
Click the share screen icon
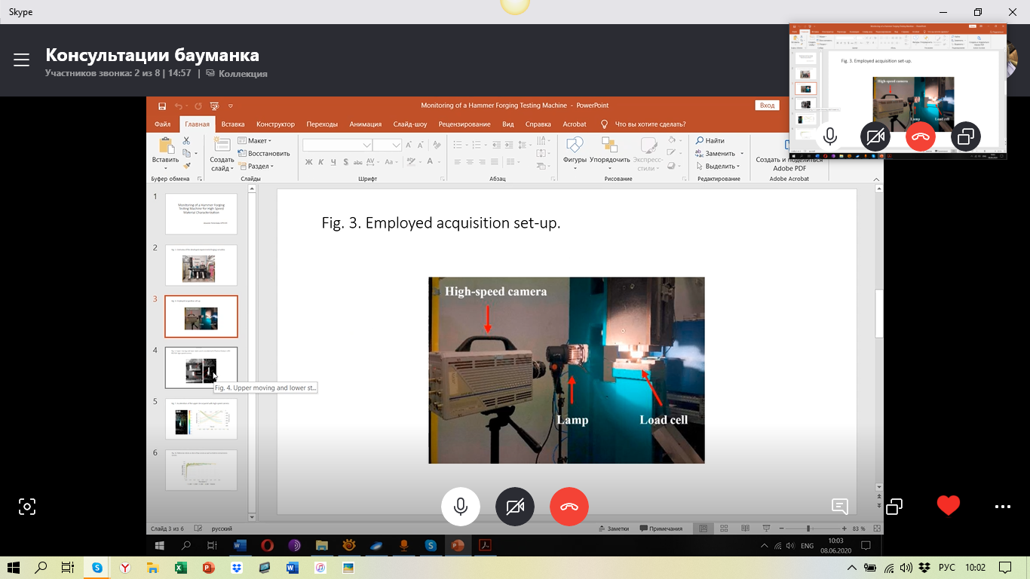tap(894, 507)
